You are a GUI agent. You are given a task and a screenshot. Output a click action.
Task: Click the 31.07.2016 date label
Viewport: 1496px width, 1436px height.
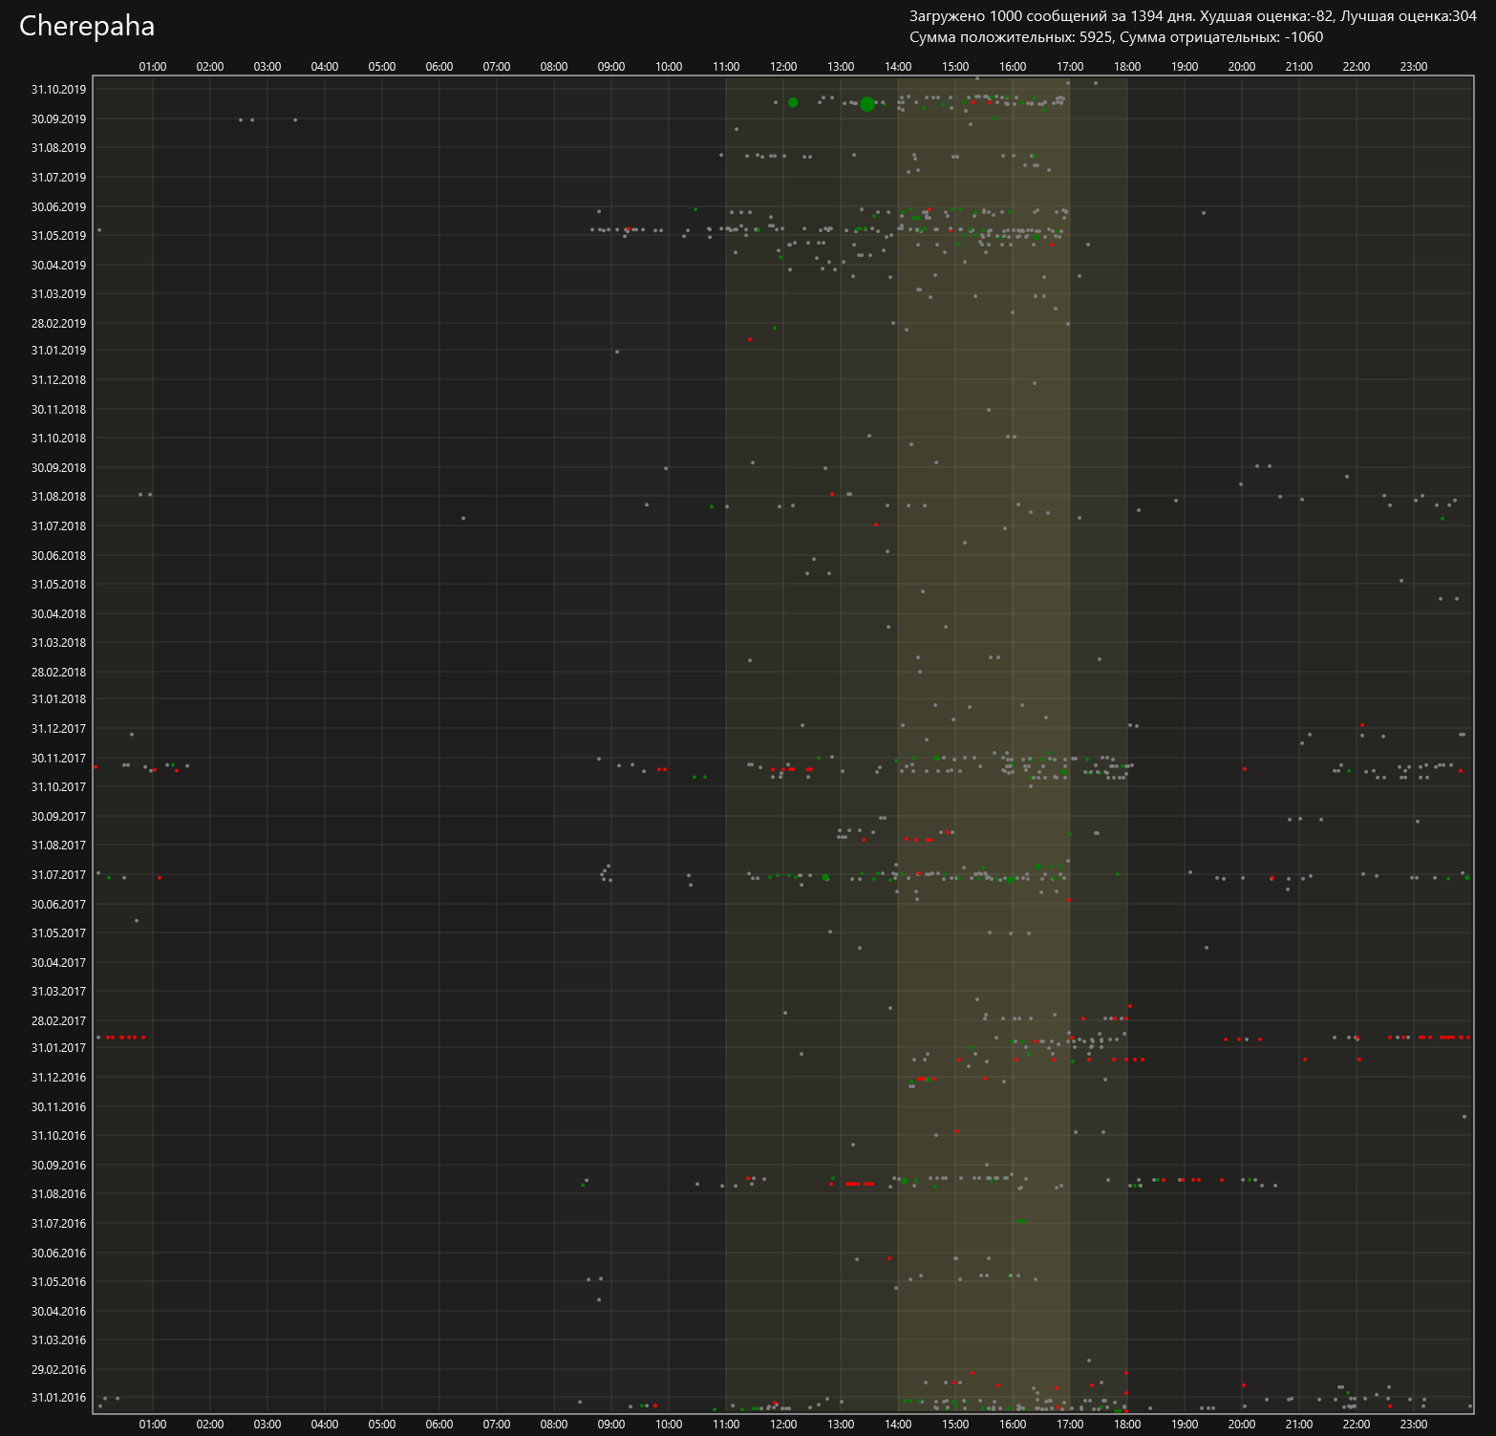[x=58, y=1224]
